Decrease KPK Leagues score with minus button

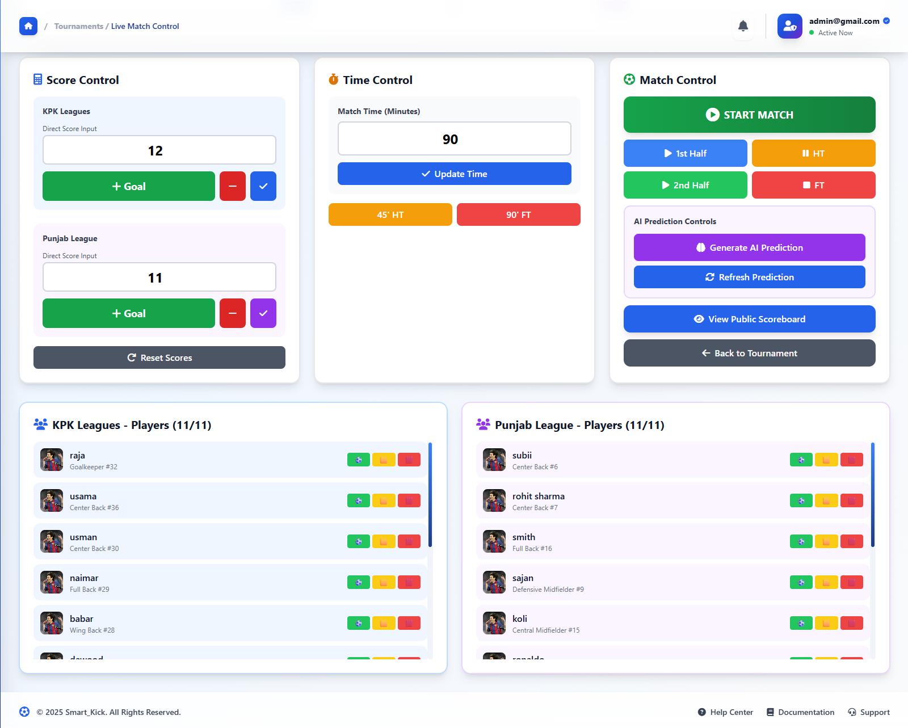pos(233,186)
